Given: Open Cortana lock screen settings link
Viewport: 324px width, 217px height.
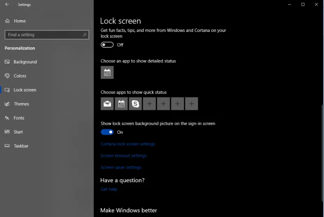Looking at the screenshot, I should pos(128,144).
